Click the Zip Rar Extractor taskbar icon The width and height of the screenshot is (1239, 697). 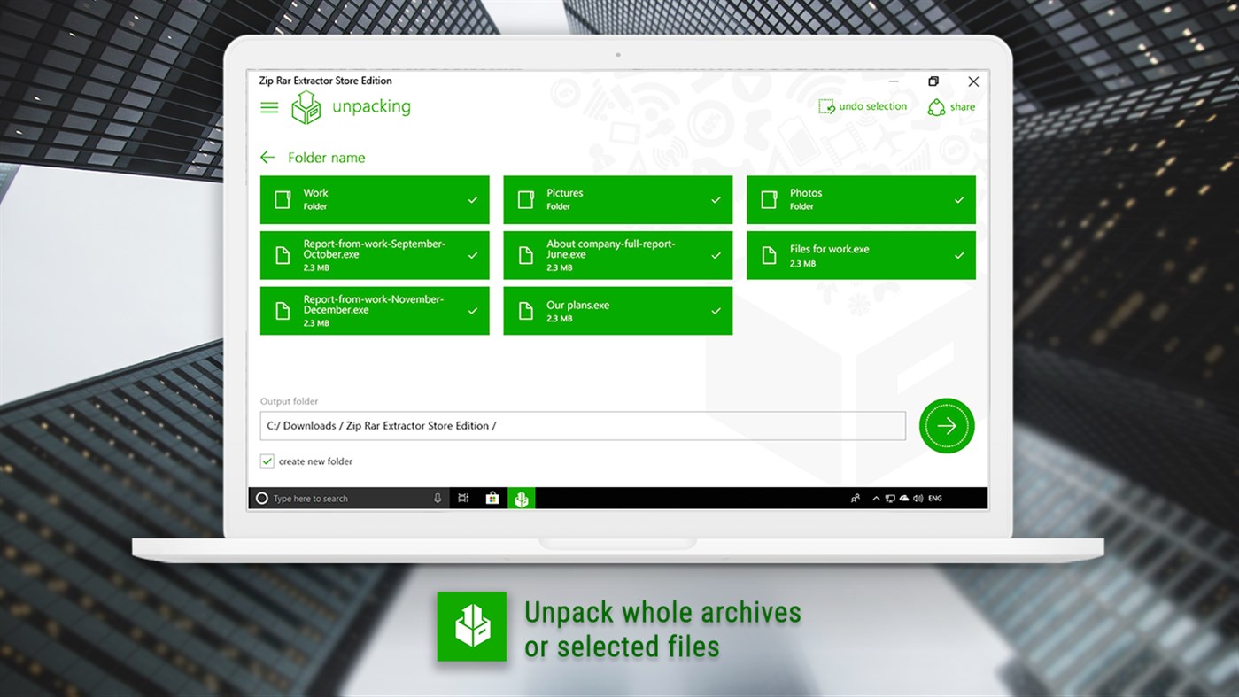coord(521,498)
